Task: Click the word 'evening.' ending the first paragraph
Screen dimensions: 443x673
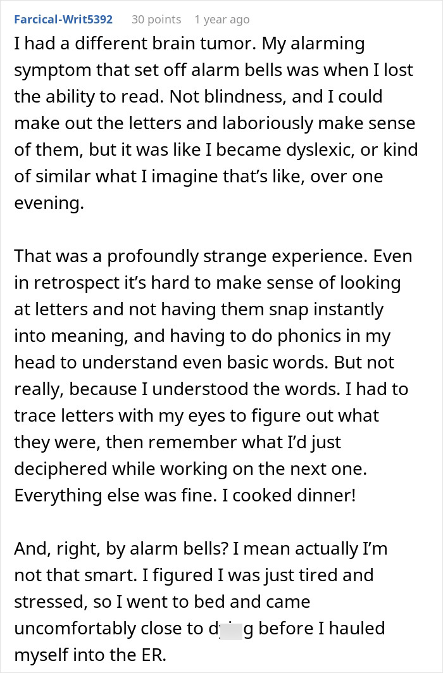Action: coord(49,203)
